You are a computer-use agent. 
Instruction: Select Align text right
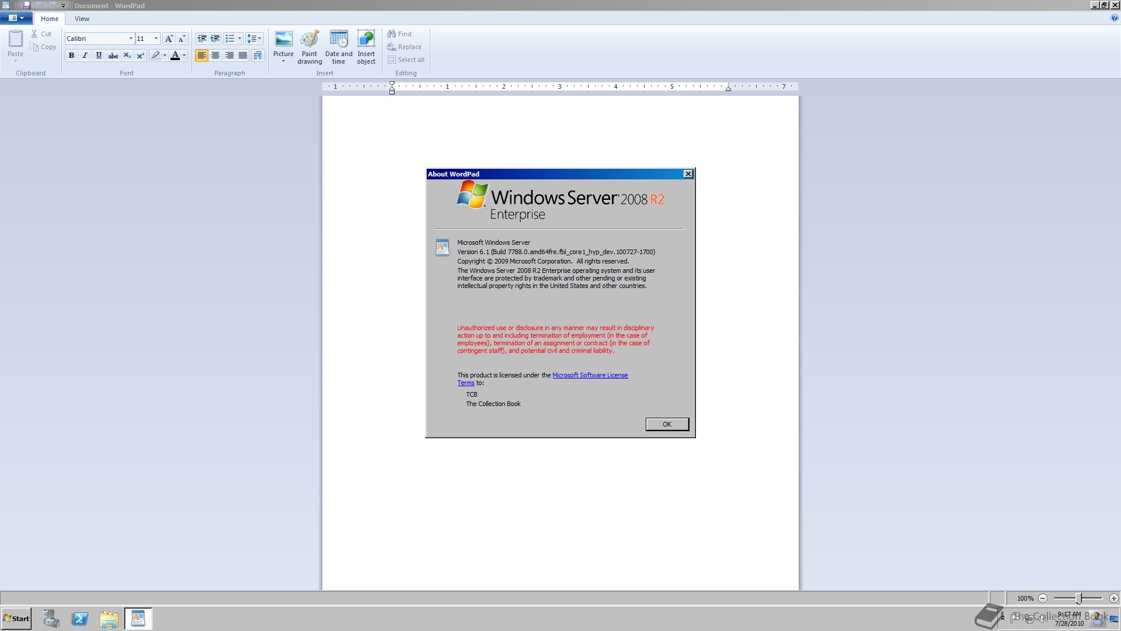click(229, 56)
